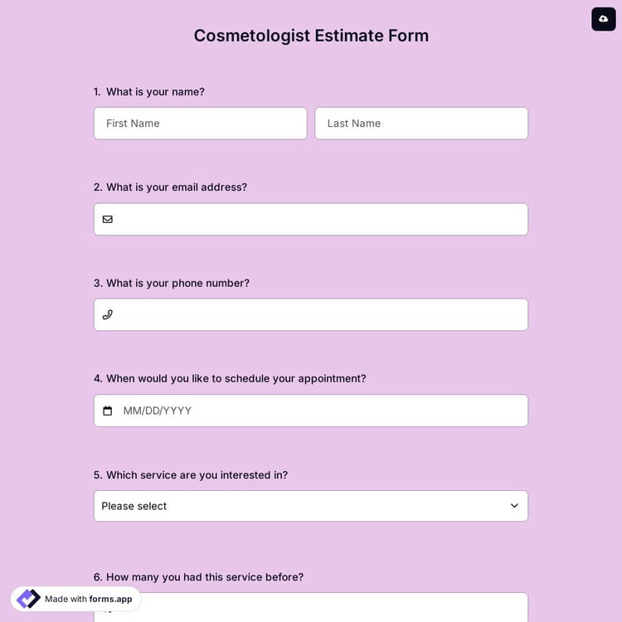Click the "Cosmetologist Estimate Form" title
This screenshot has width=622, height=622.
311,36
